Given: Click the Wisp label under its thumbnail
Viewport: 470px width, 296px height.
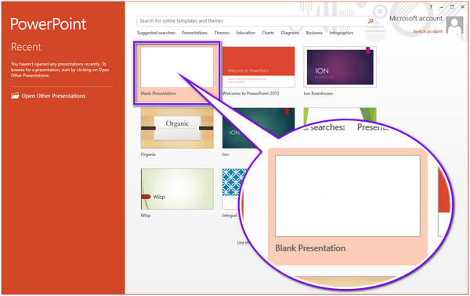Looking at the screenshot, I should (146, 216).
